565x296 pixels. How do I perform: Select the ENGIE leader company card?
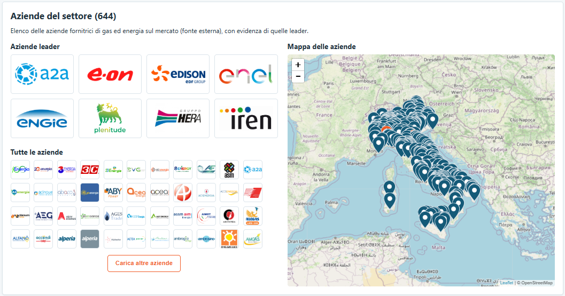(x=42, y=118)
